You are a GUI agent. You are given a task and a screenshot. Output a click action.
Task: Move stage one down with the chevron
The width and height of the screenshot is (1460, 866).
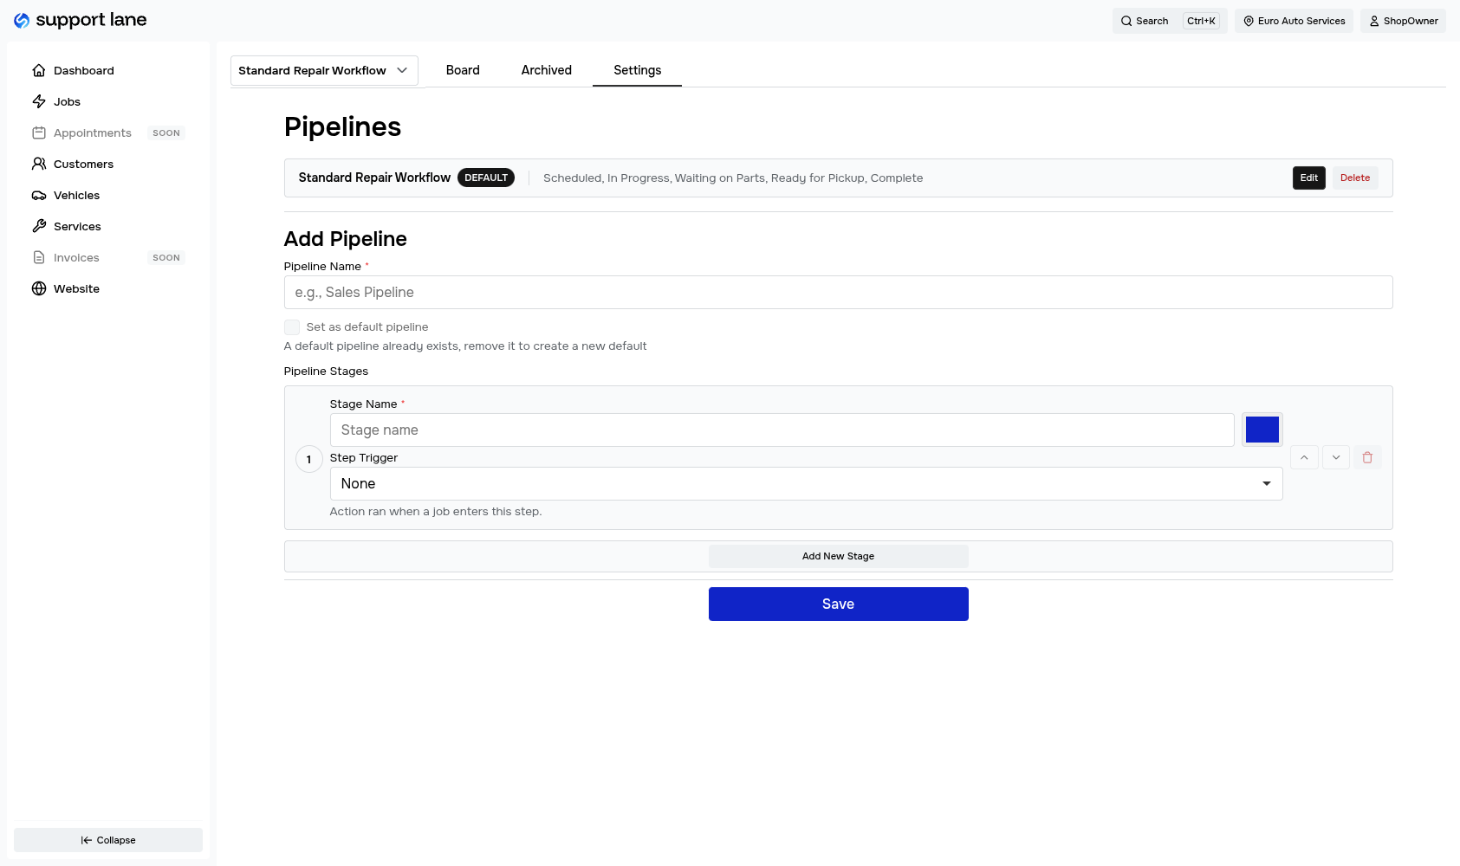[1335, 457]
